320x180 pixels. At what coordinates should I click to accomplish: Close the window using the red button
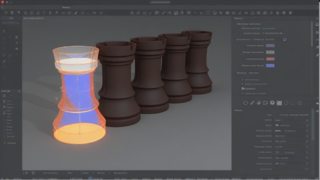tap(2, 2)
